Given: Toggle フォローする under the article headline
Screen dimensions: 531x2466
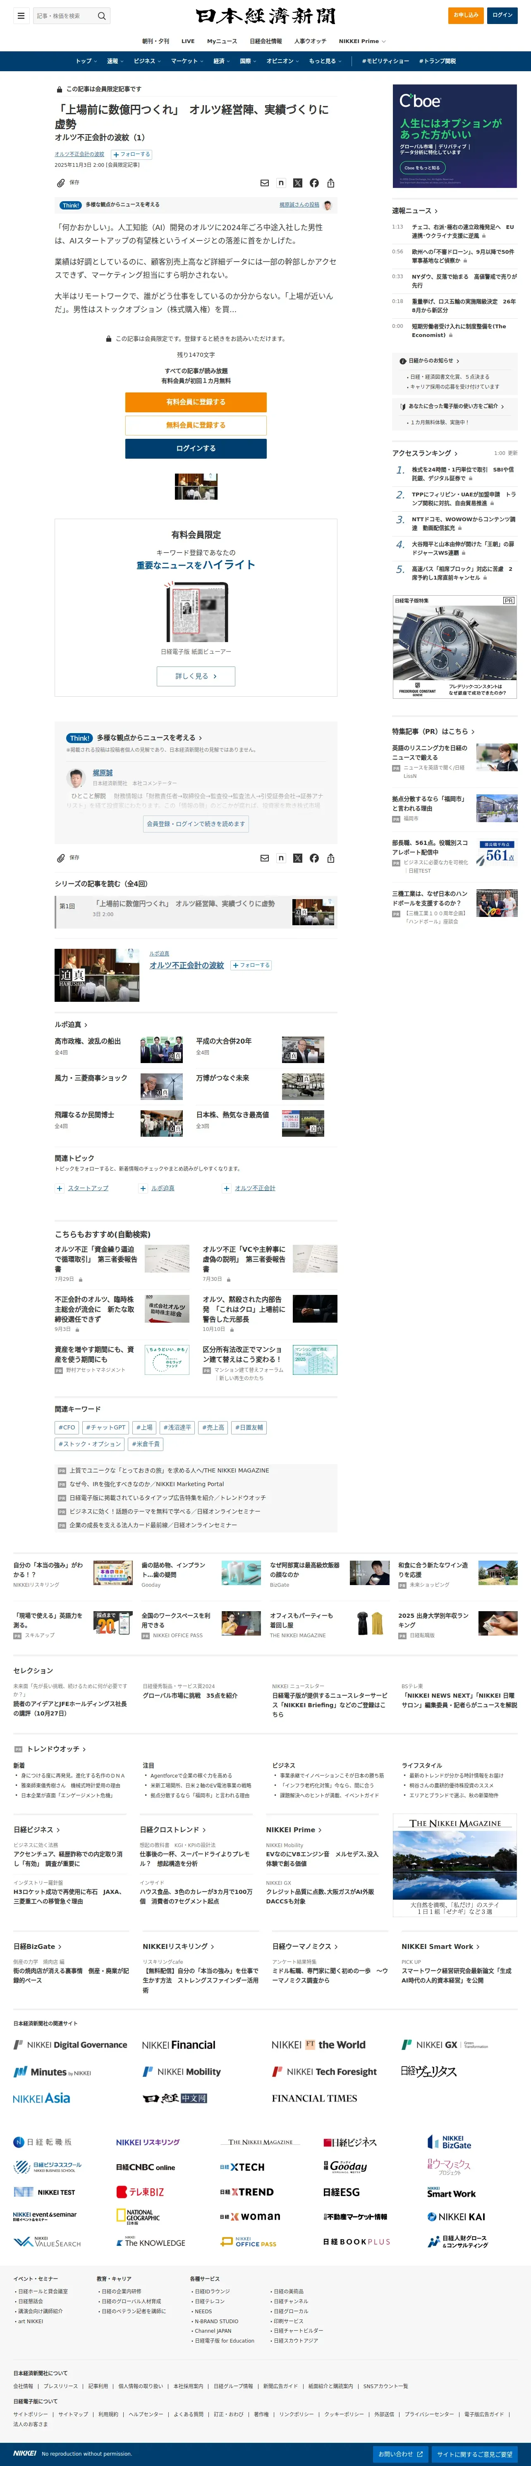Looking at the screenshot, I should tap(131, 154).
